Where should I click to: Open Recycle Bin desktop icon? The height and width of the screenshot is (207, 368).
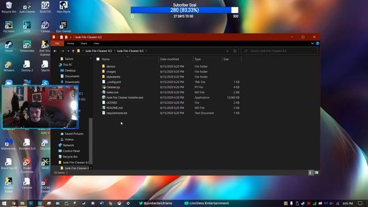click(x=9, y=7)
